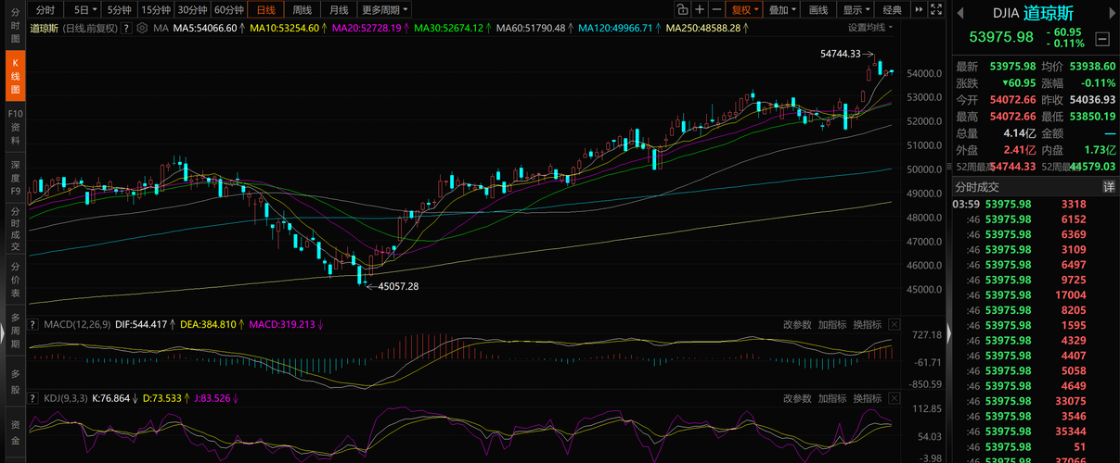1120x463 pixels.
Task: Click the KDJ(9,3,3) indicator label
Action: [65, 398]
